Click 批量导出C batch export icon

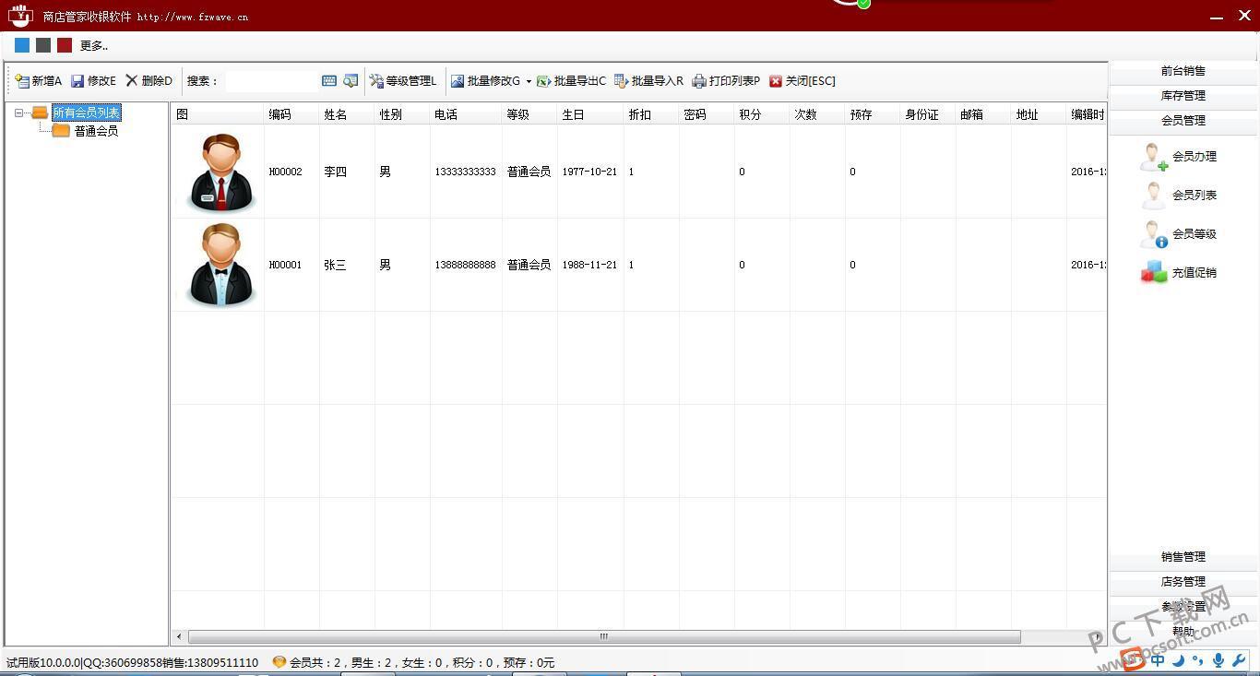tap(543, 81)
